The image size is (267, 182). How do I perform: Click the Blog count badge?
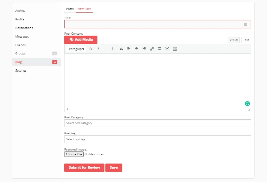(x=55, y=62)
